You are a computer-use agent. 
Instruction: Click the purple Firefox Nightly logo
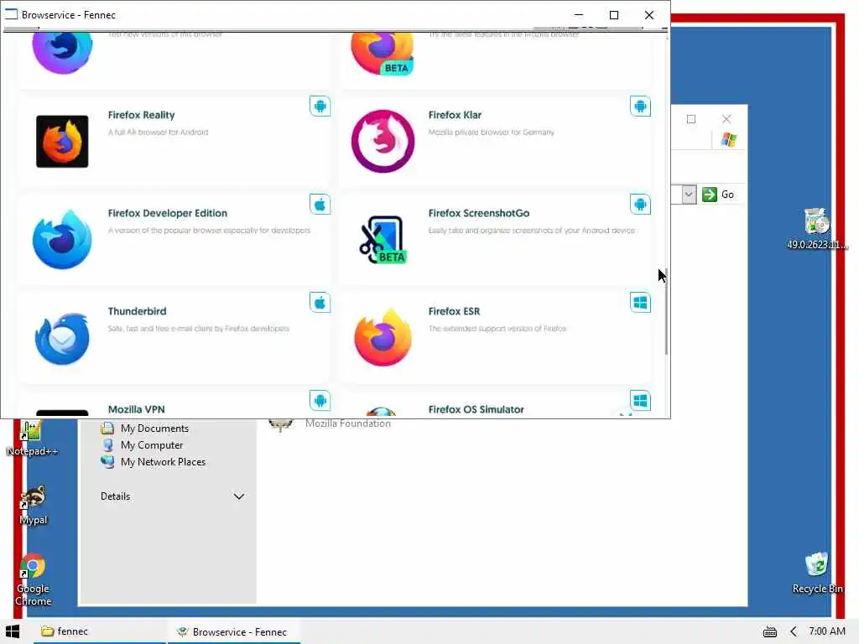pyautogui.click(x=62, y=51)
